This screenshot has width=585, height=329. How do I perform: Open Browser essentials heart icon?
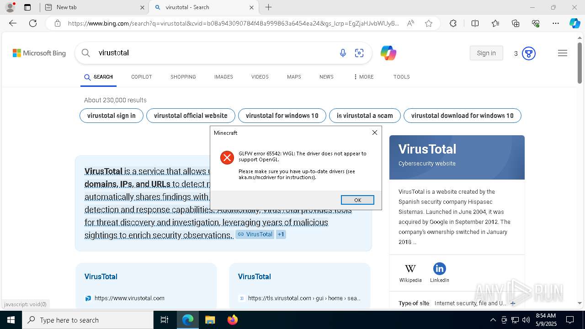(x=536, y=23)
